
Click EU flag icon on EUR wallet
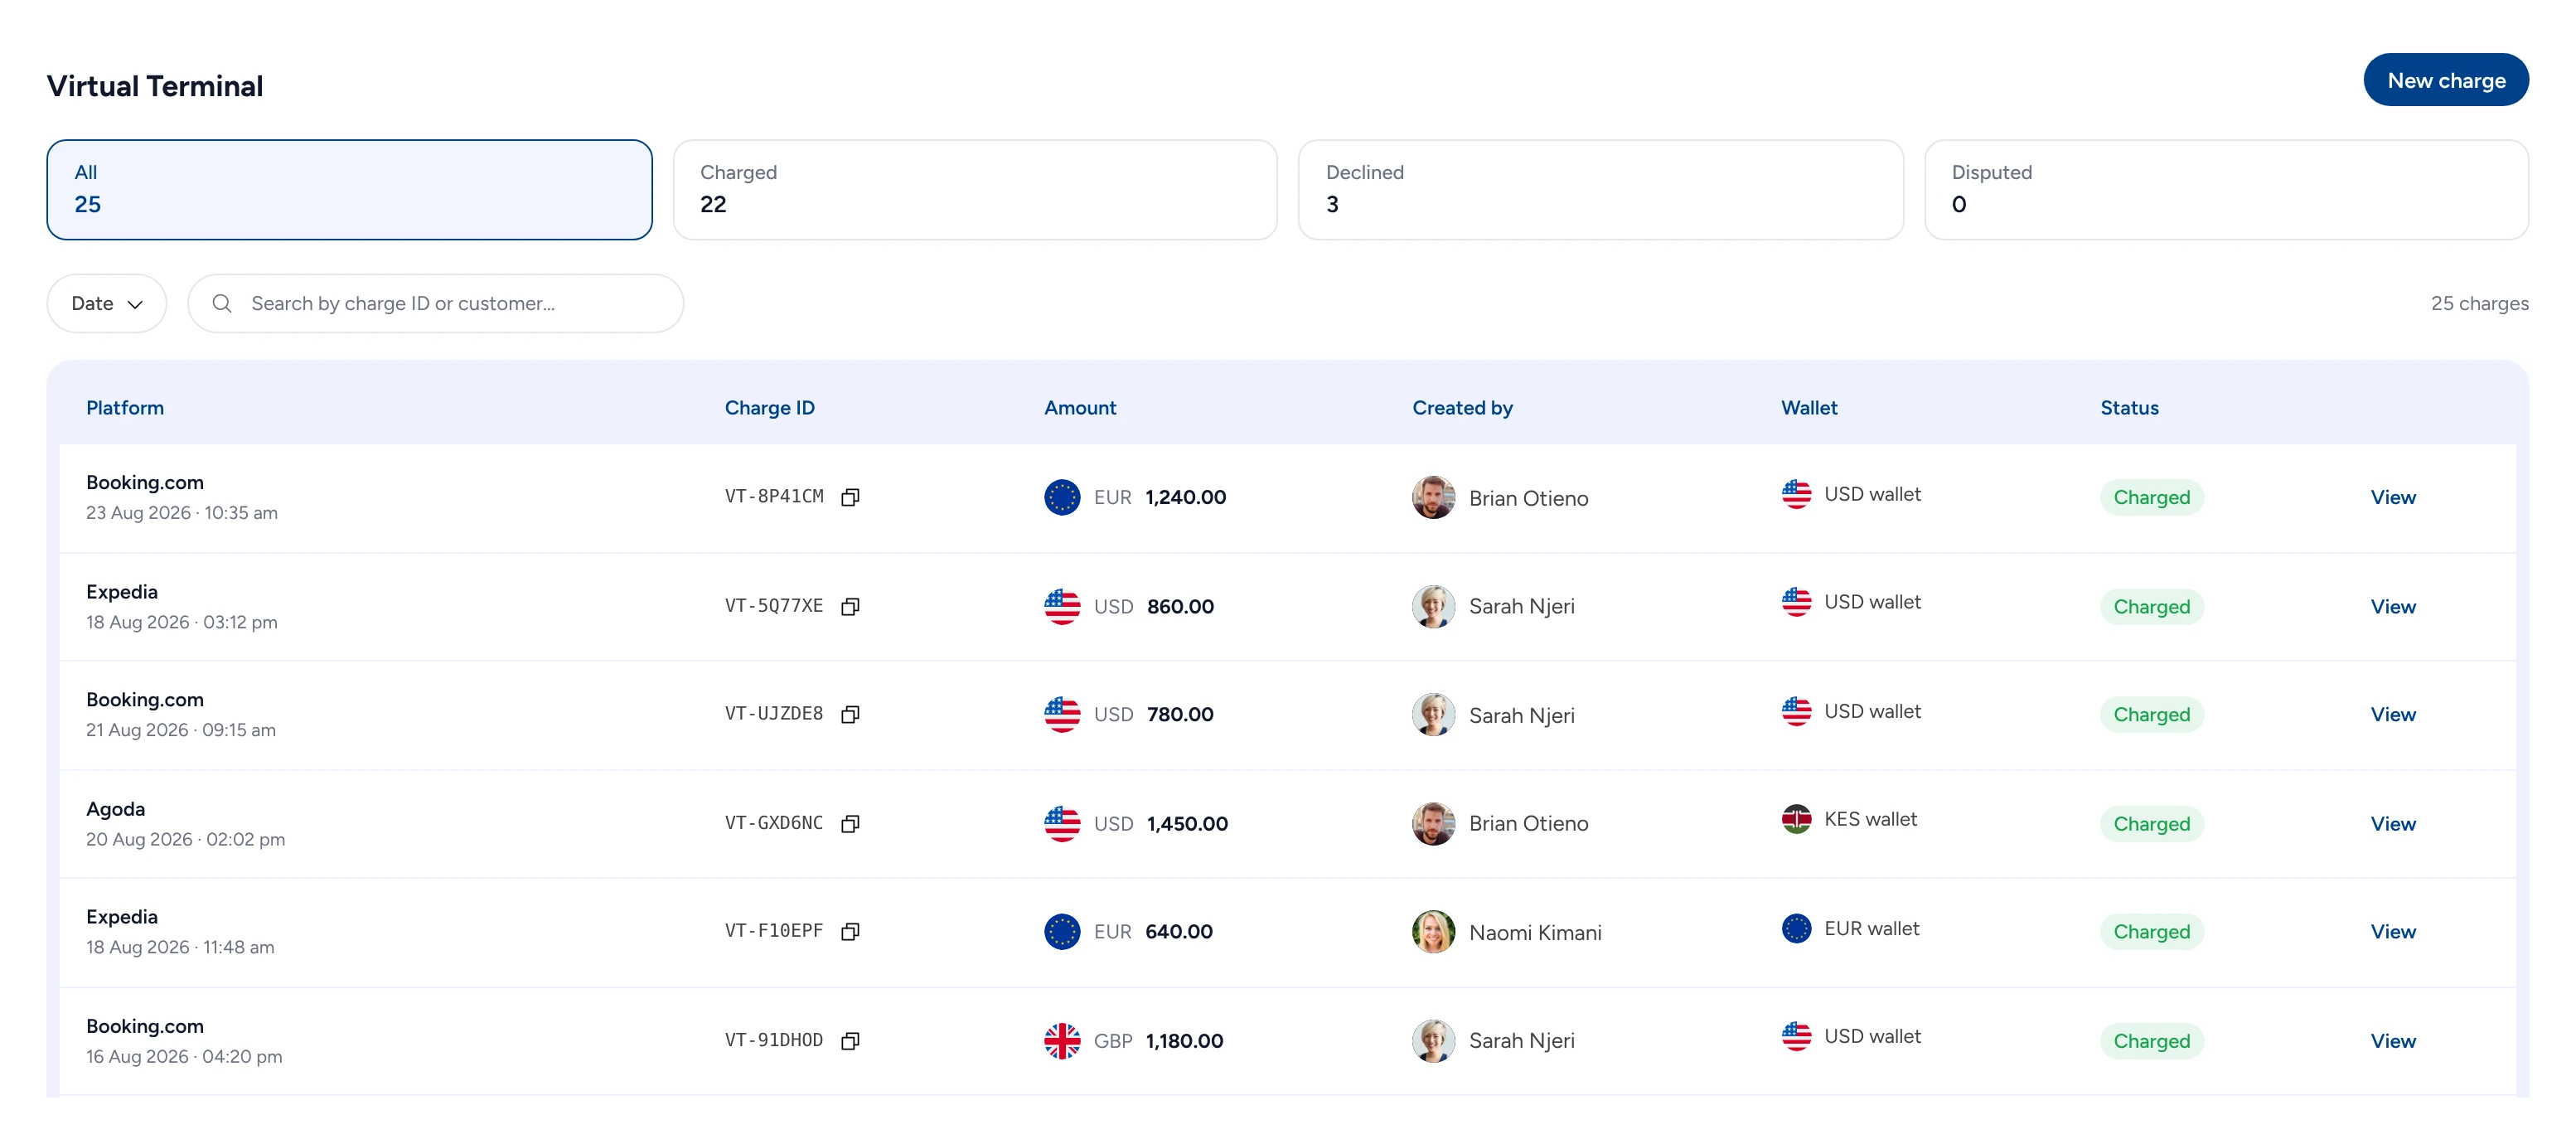[1796, 928]
